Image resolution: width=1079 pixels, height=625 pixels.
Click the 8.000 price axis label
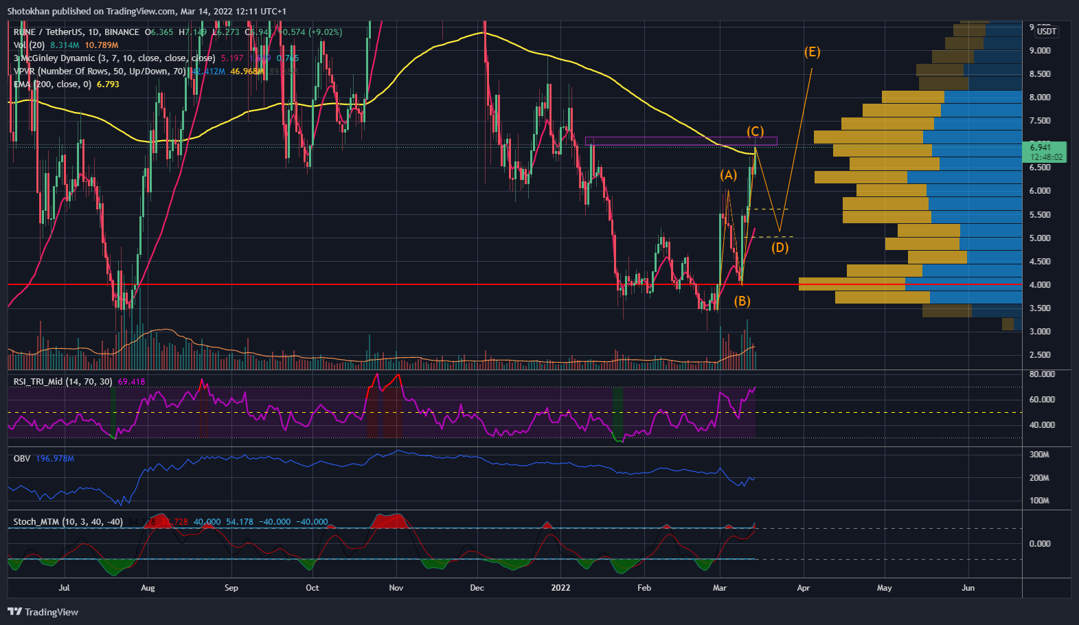[1039, 98]
